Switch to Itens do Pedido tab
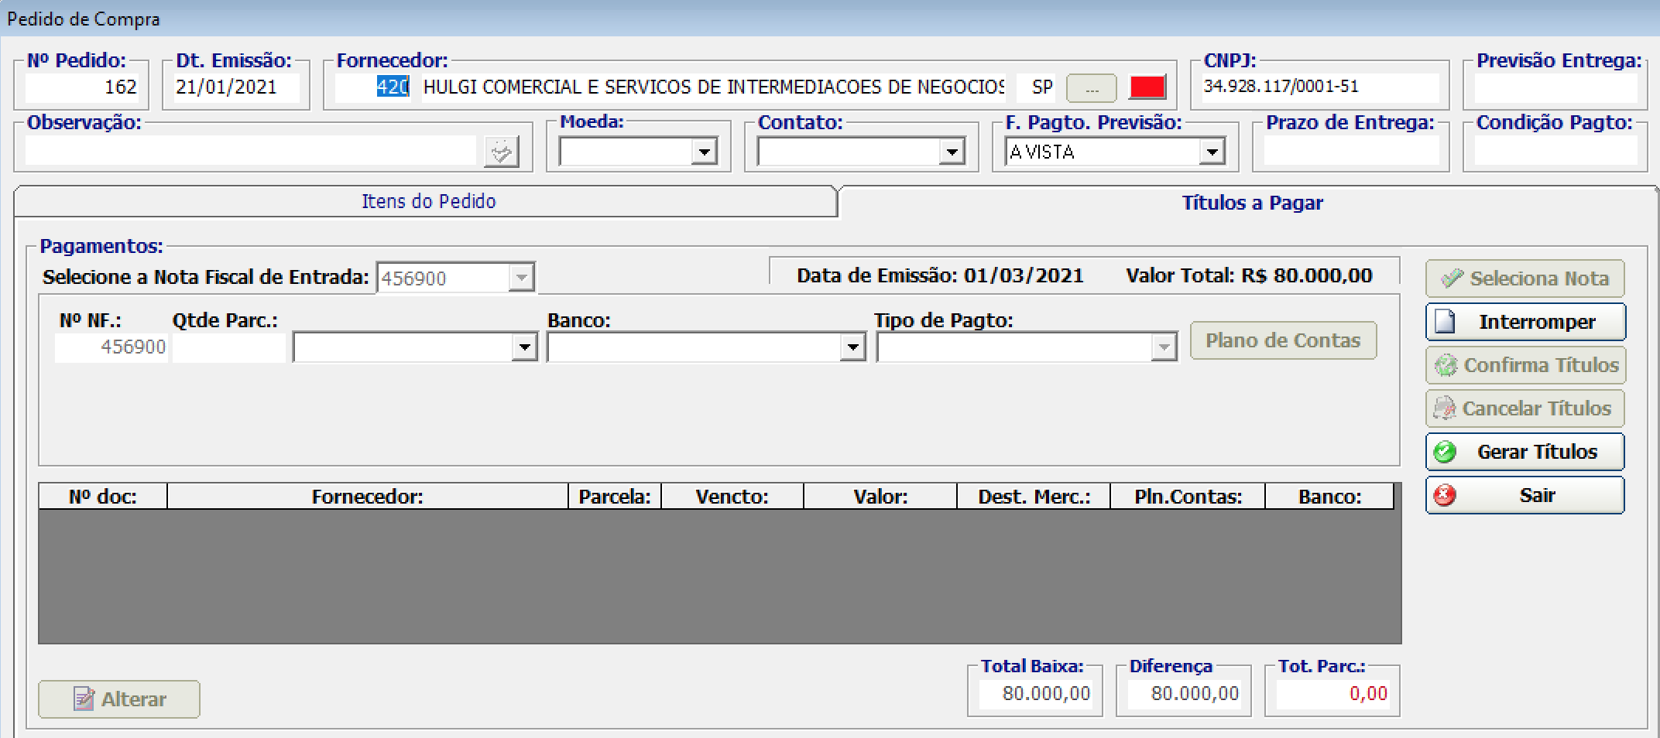This screenshot has height=738, width=1660. (427, 201)
